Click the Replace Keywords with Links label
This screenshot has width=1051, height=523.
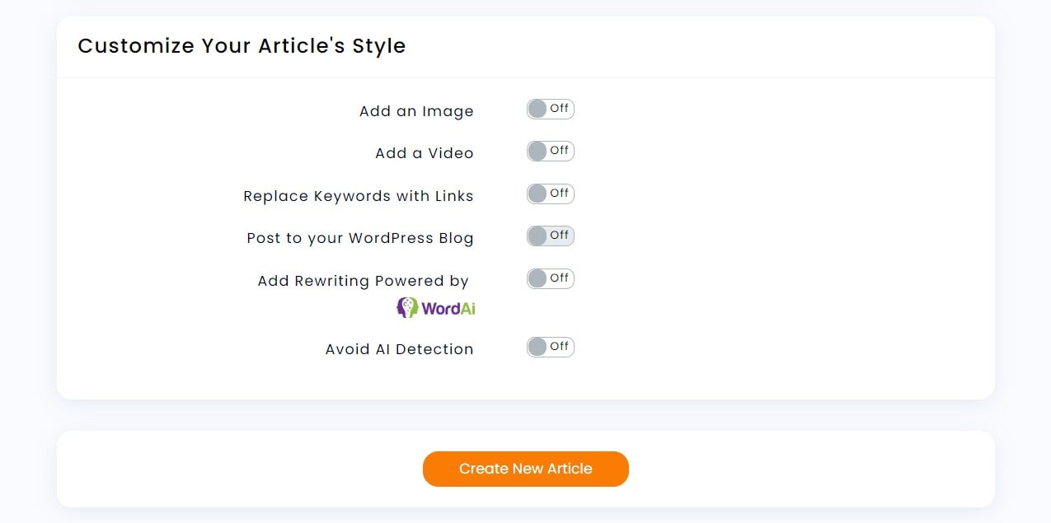coord(358,195)
